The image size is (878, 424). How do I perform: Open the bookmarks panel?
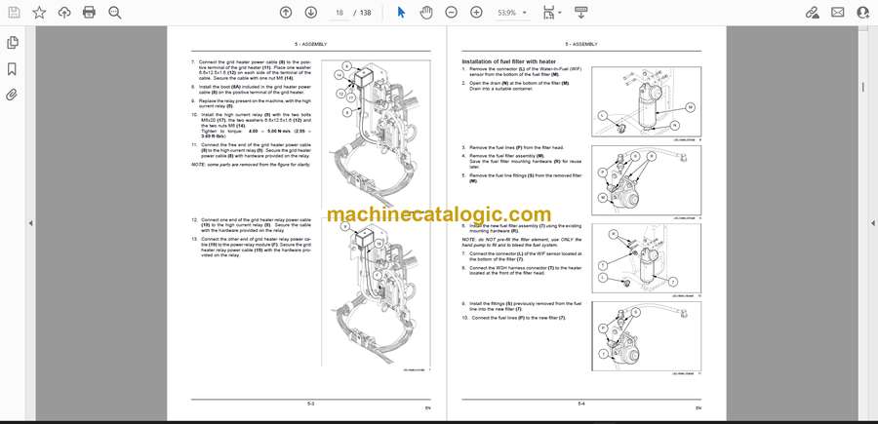coord(12,69)
